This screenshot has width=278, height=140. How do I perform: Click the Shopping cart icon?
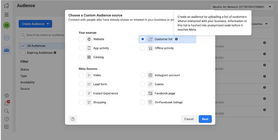pos(89,102)
